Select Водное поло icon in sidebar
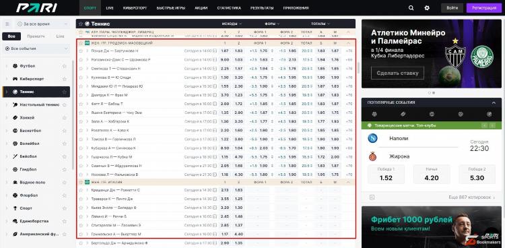The height and width of the screenshot is (248, 505). pyautogui.click(x=15, y=182)
